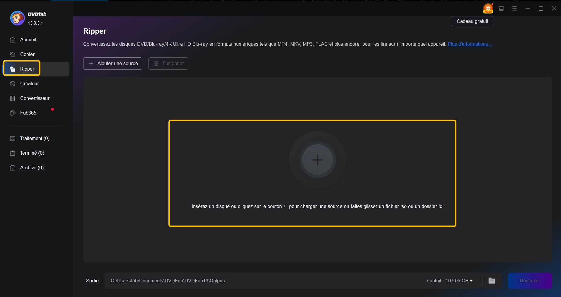Follow the Plus d'informations link
The width and height of the screenshot is (561, 297).
(470, 44)
